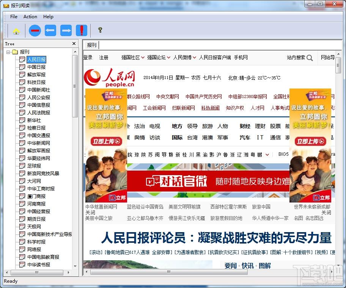The image size is (346, 288).
Task: Open the 人民日报评论员 headline
Action: (x=216, y=237)
